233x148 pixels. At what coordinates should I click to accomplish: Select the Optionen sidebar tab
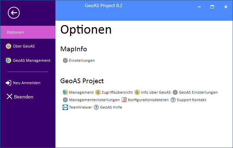click(28, 32)
